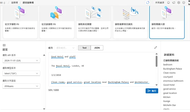The image size is (190, 112).
Task: Click "Clean rooms" in key phrase list
Action: click(x=169, y=73)
